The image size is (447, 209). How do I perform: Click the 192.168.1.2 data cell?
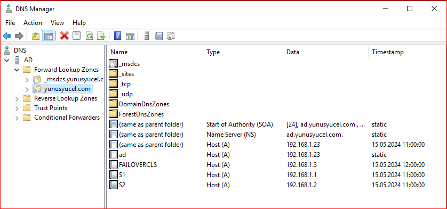(x=301, y=185)
